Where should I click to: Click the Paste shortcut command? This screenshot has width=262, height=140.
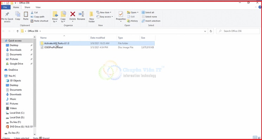click(x=40, y=21)
